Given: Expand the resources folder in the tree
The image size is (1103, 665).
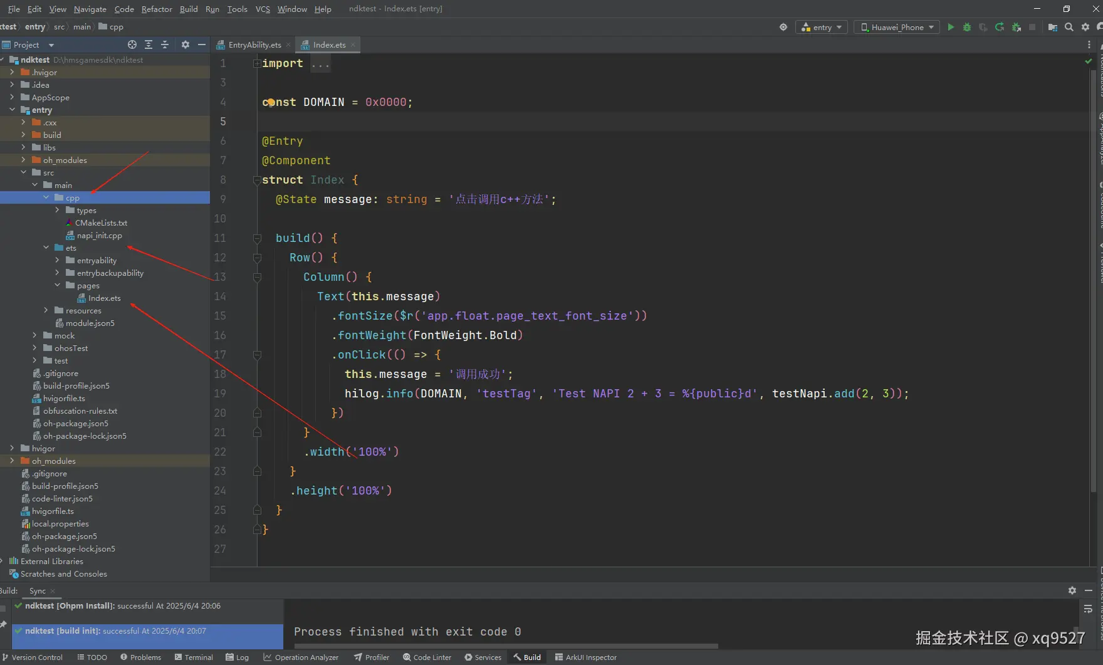Looking at the screenshot, I should [x=46, y=310].
